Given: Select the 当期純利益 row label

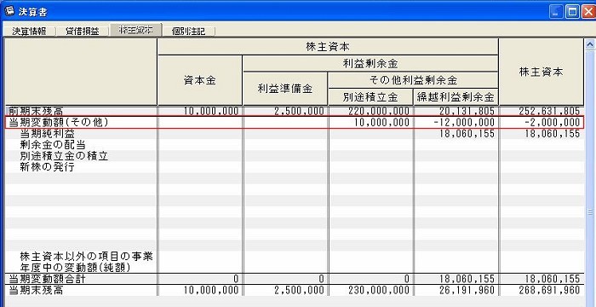Looking at the screenshot, I should (48, 134).
